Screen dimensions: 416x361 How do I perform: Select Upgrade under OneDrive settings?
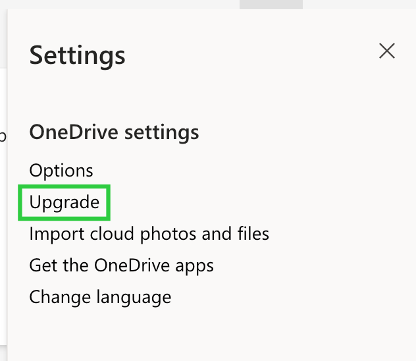click(x=65, y=202)
